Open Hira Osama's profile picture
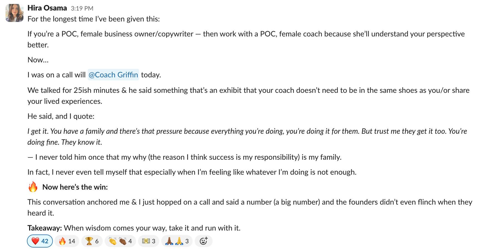The width and height of the screenshot is (488, 250). click(14, 13)
